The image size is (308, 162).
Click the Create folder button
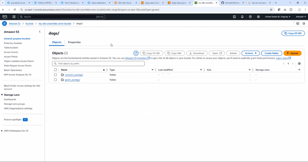(272, 53)
